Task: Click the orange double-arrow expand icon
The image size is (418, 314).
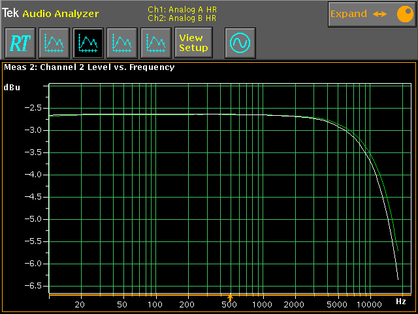Action: tap(380, 14)
